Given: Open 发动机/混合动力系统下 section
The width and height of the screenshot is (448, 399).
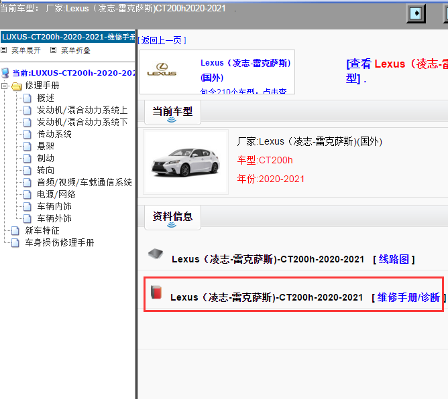Looking at the screenshot, I should [x=82, y=122].
